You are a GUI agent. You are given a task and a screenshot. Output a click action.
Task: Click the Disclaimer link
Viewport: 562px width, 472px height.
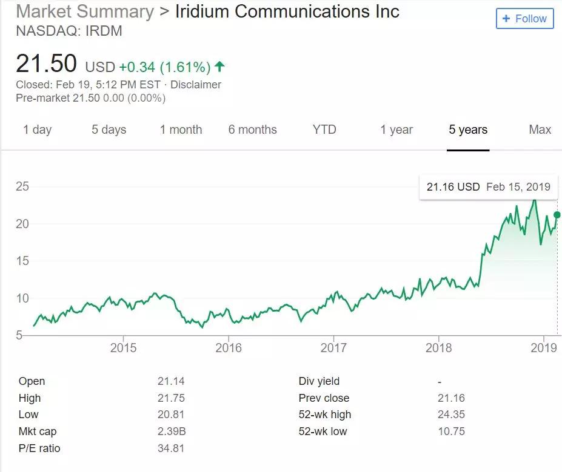coord(196,85)
